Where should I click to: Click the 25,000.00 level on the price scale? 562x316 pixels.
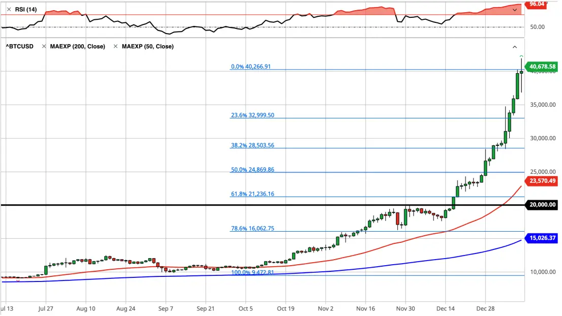click(x=543, y=172)
